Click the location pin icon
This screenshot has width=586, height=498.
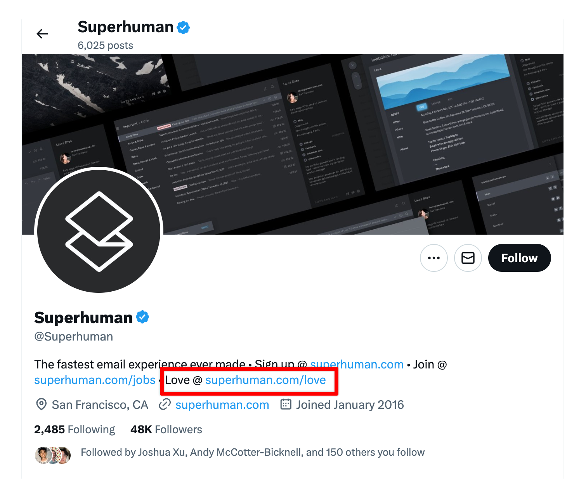(41, 405)
